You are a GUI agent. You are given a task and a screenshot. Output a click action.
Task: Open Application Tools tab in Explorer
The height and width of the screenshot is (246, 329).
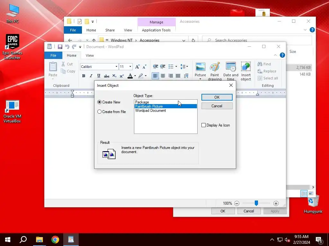[156, 30]
